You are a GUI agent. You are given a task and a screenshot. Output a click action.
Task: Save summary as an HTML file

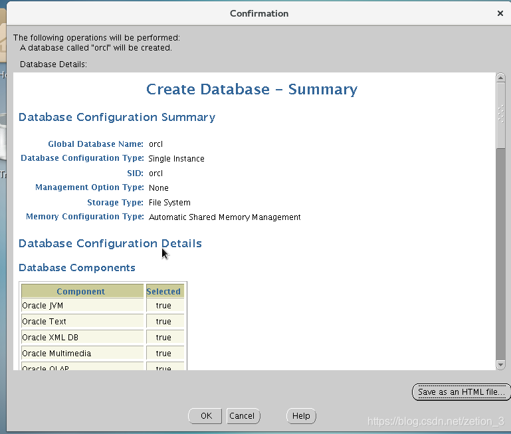pyautogui.click(x=460, y=391)
